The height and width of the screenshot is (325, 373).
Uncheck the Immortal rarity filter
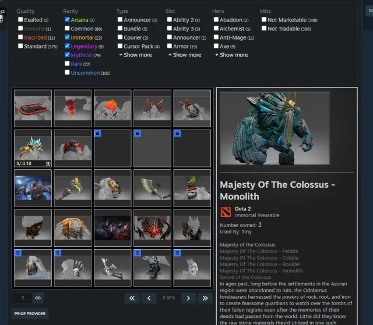(x=67, y=37)
